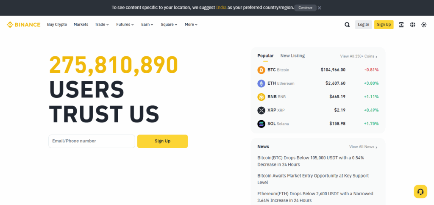Open the Markets menu item
Screen dimensions: 434x205
tap(81, 25)
